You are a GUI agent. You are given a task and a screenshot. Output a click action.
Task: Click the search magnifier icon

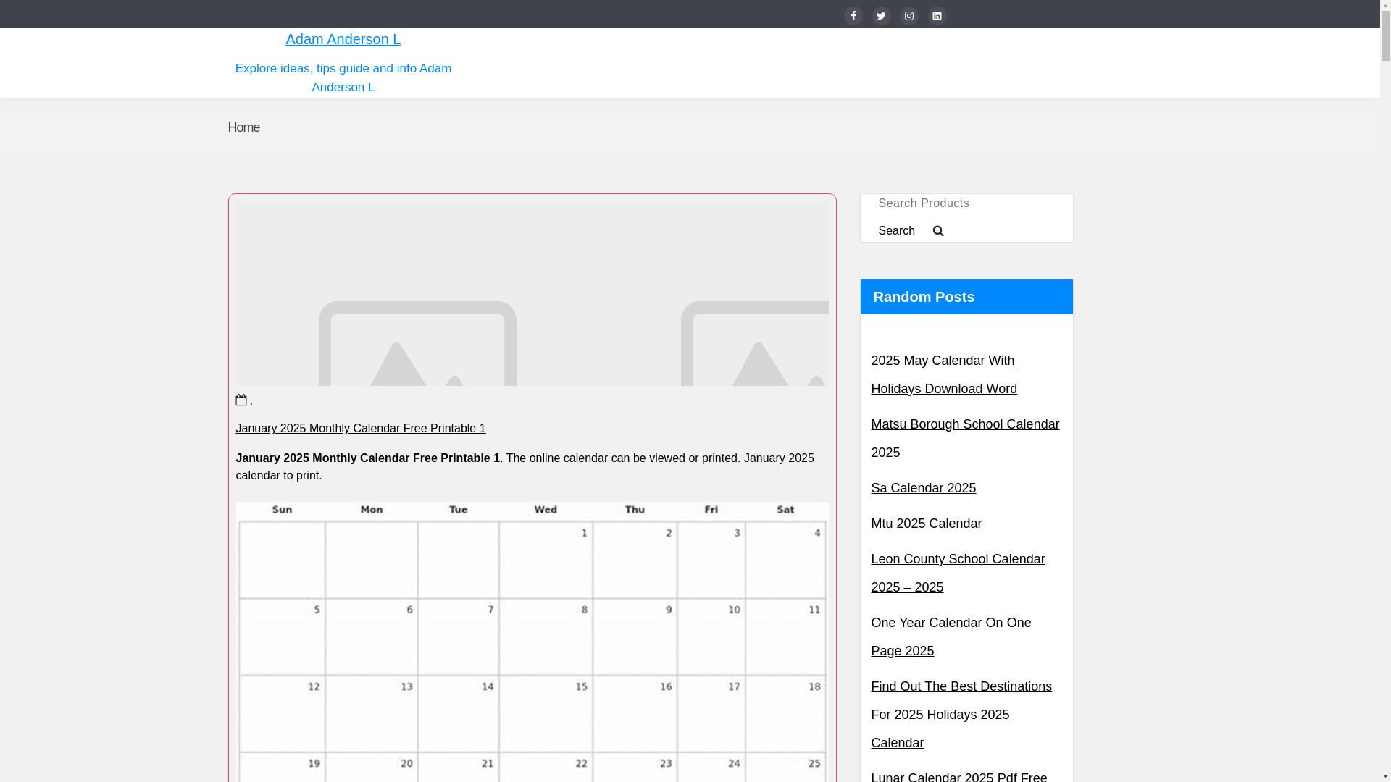[938, 231]
